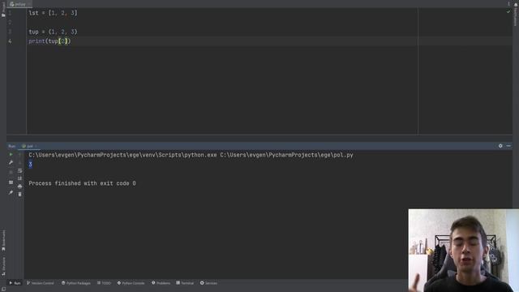Click the green inspection checkmark in editor
The height and width of the screenshot is (292, 519).
[508, 11]
